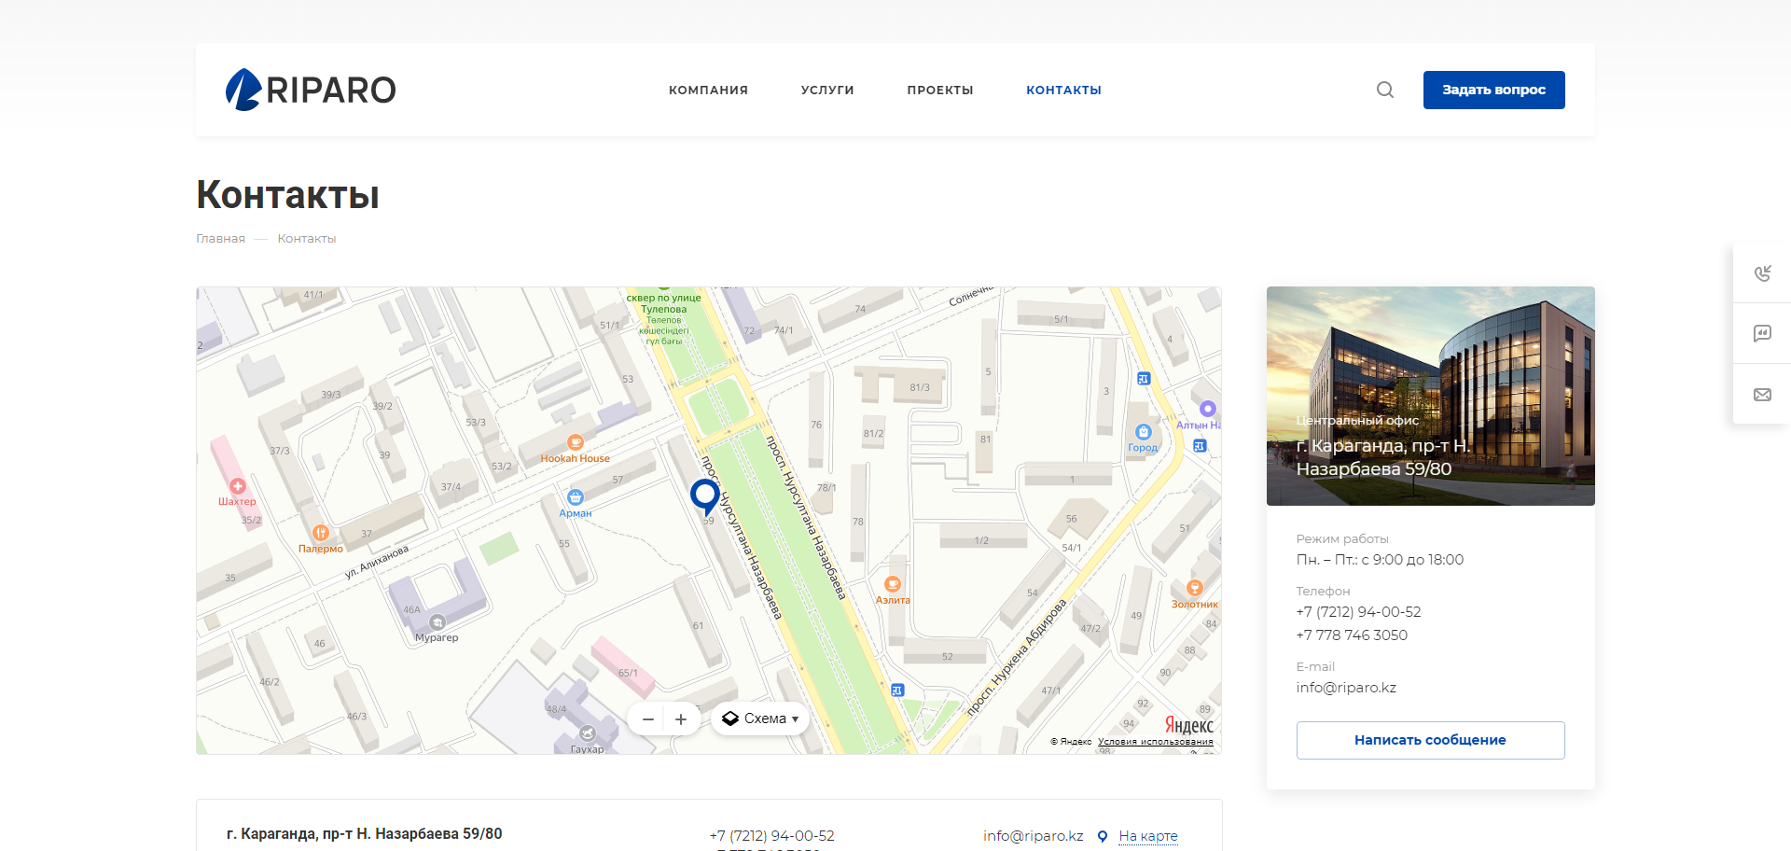Click the info@riparo.kz email in office card
Screen dimensions: 1791x851
click(x=1346, y=688)
